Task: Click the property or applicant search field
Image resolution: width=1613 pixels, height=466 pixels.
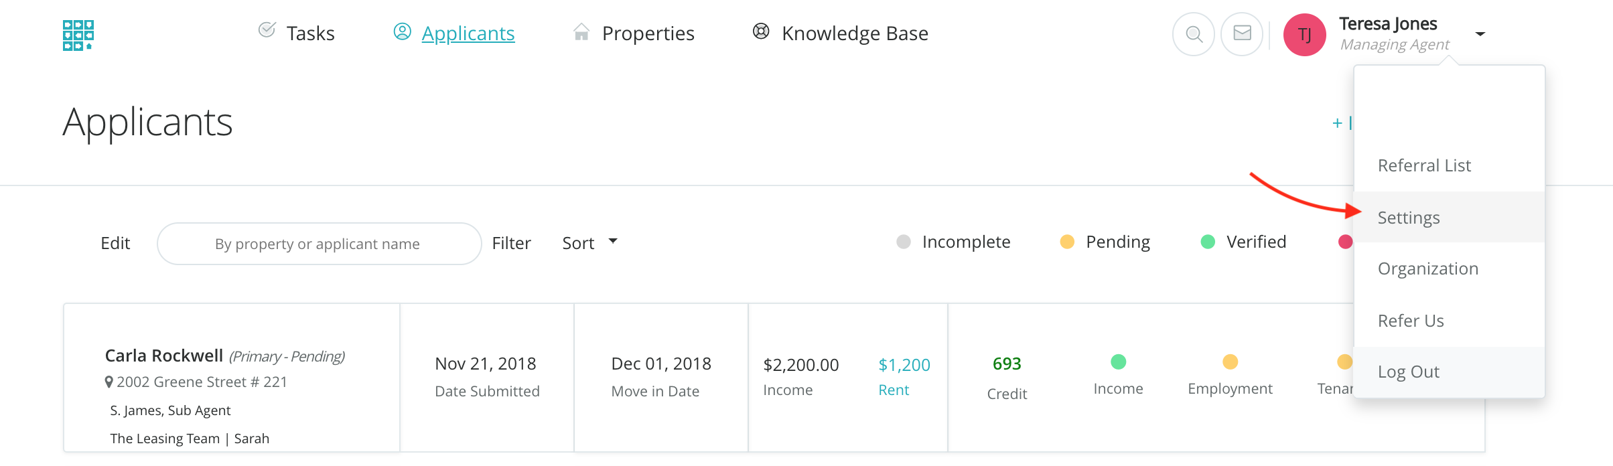Action: pos(319,244)
